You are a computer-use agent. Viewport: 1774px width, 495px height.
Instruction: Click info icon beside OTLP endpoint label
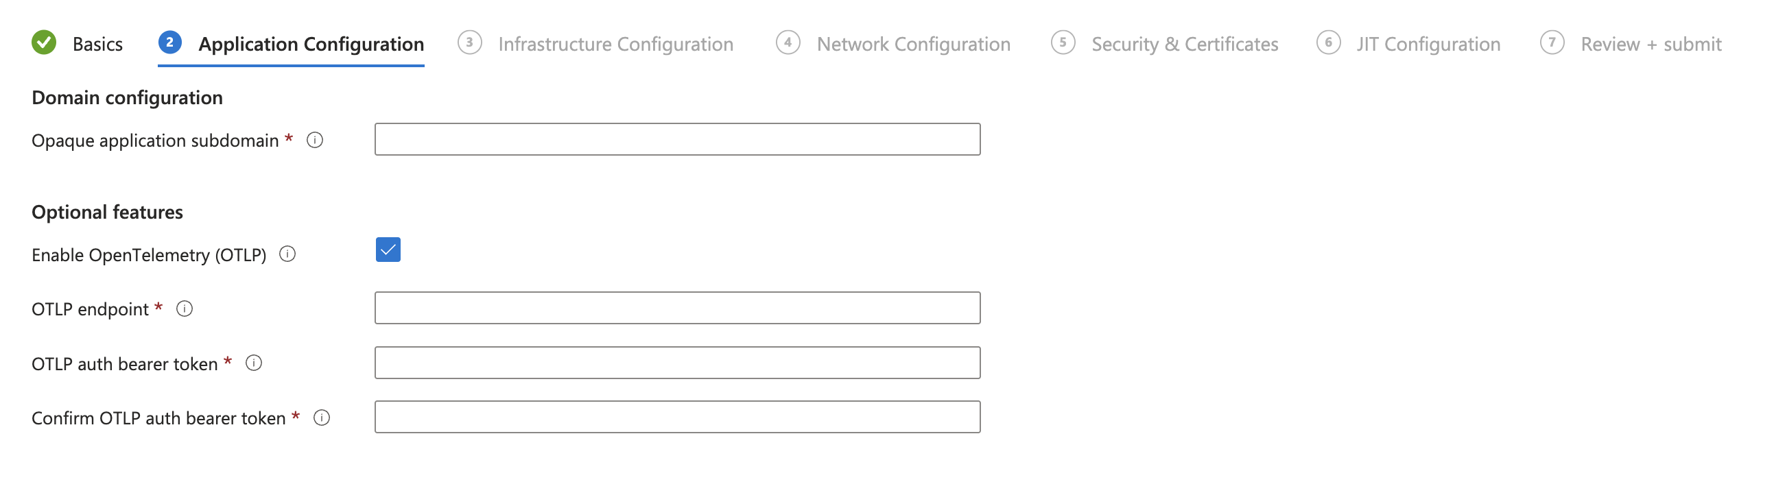(184, 309)
